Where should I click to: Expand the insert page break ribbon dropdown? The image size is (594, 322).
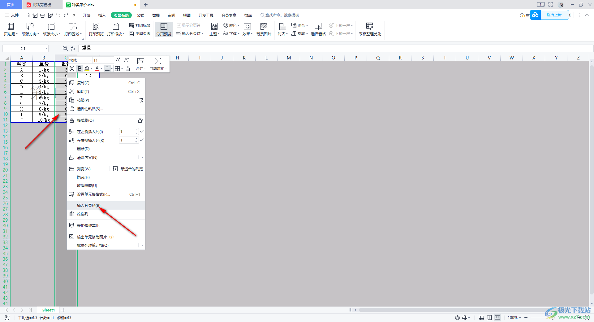[x=202, y=33]
